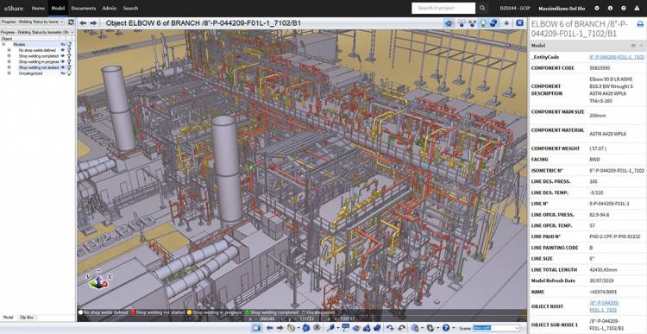
Task: Toggle visibility eye for Shop welding not started
Action: 63,67
